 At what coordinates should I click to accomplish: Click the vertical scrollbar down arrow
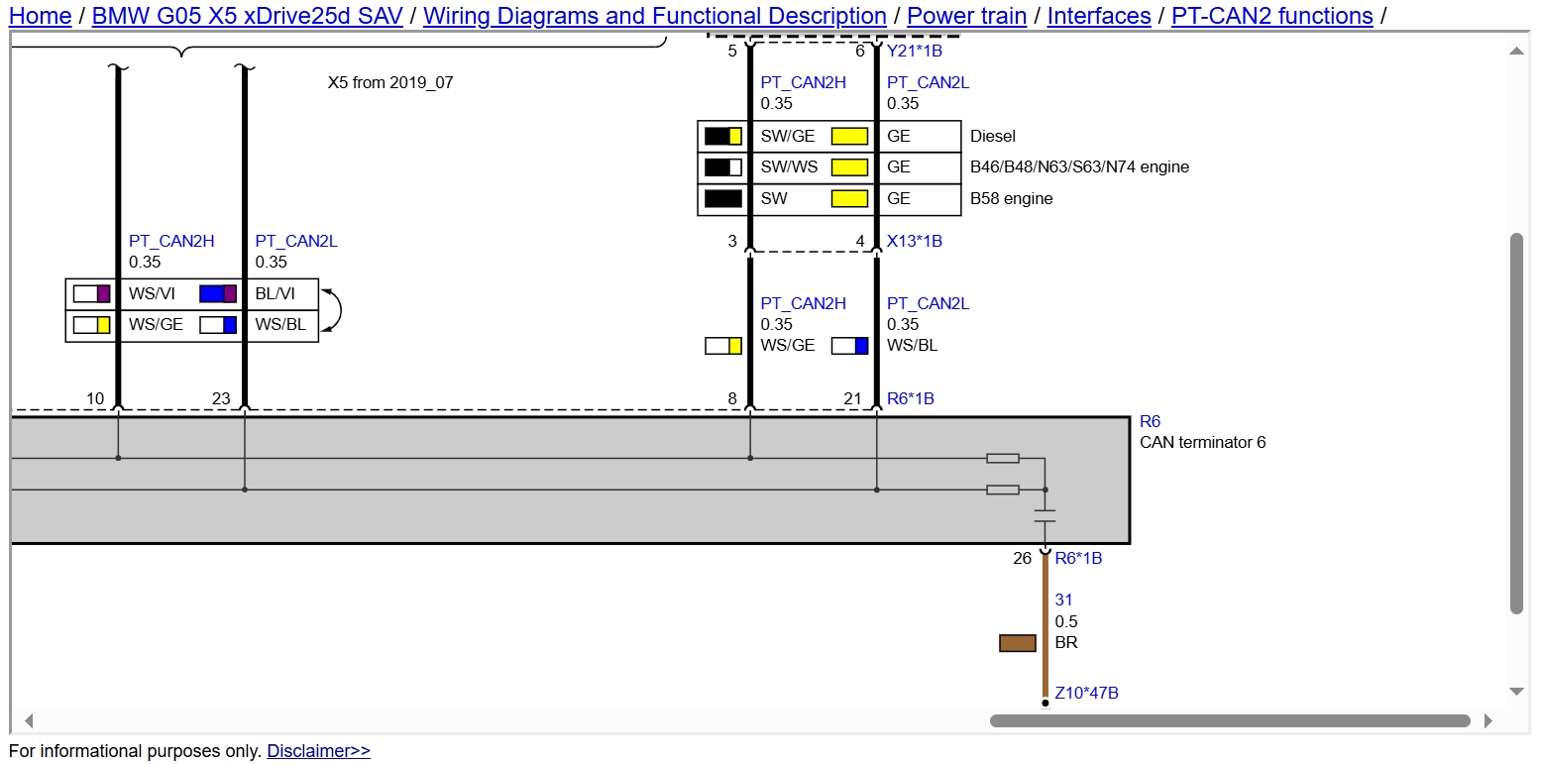point(1516,692)
